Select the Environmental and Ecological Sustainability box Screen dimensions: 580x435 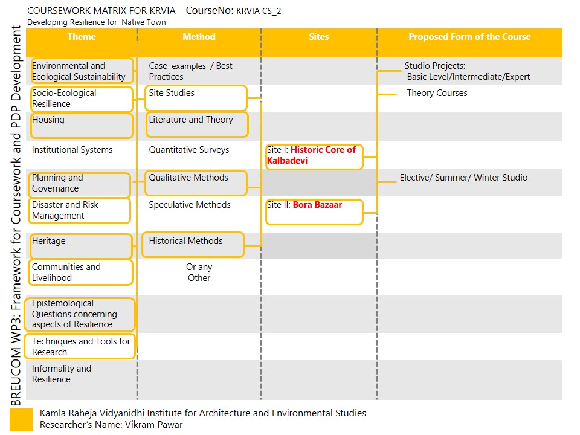pos(82,71)
